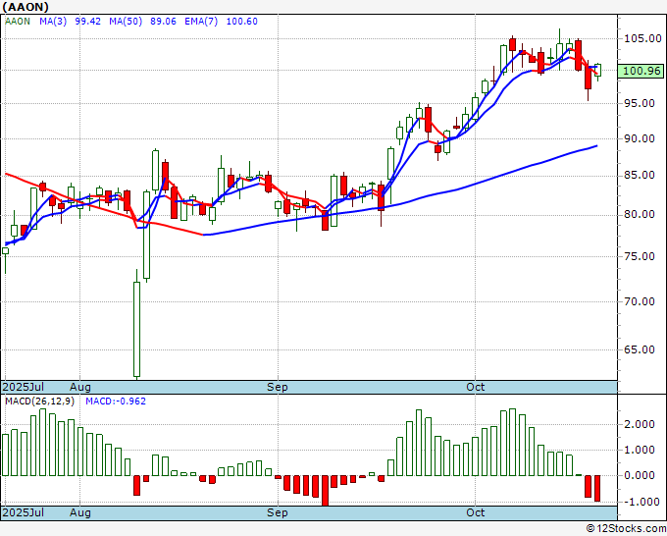Click the MACD(26,12,9) indicator label

click(39, 402)
